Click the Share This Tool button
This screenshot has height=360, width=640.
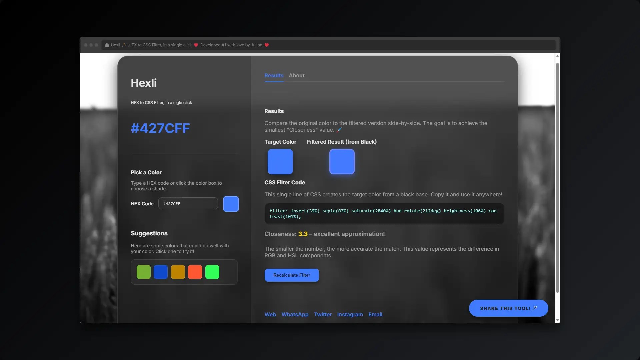(x=508, y=308)
